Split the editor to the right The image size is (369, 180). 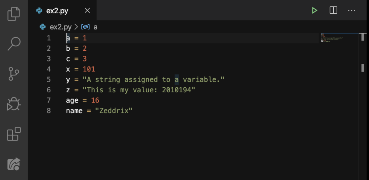pyautogui.click(x=333, y=10)
